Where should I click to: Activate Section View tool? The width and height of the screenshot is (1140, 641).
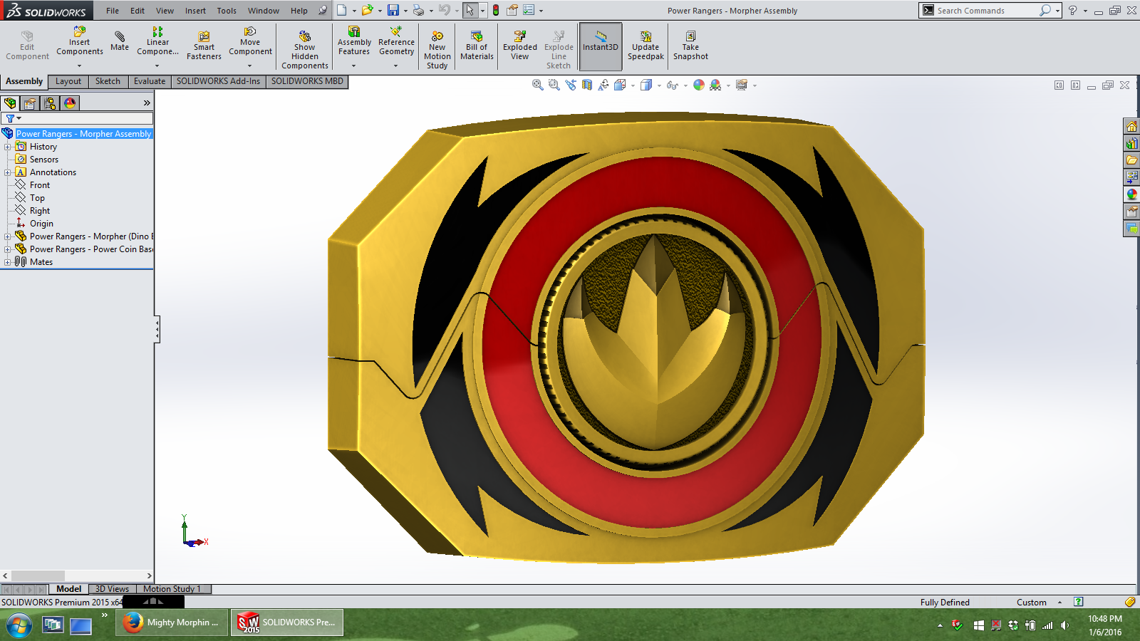coord(587,85)
